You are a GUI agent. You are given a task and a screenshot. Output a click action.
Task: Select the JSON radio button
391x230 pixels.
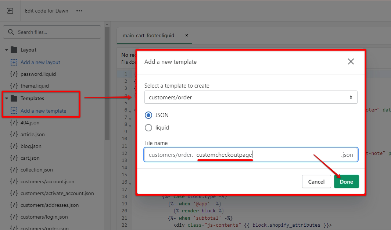[148, 115]
